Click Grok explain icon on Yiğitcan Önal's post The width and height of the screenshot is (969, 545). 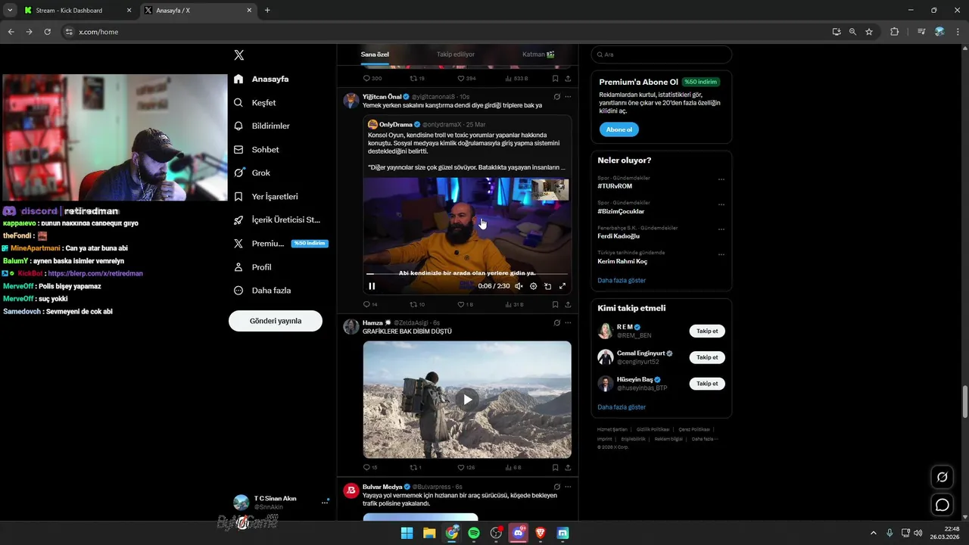(x=556, y=97)
